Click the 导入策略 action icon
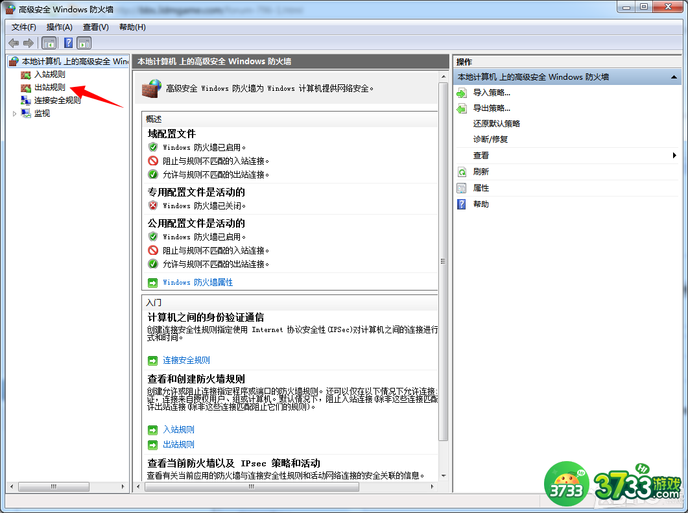Image resolution: width=688 pixels, height=513 pixels. coord(462,93)
